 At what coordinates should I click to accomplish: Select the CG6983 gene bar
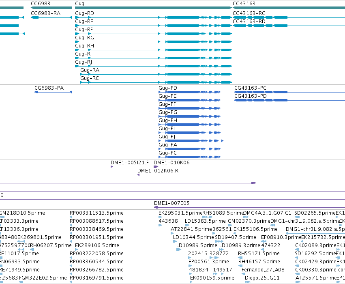(x=51, y=8)
